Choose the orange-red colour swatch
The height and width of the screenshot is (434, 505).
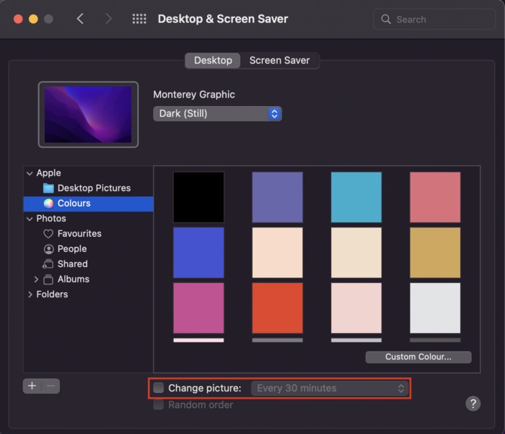pyautogui.click(x=277, y=308)
